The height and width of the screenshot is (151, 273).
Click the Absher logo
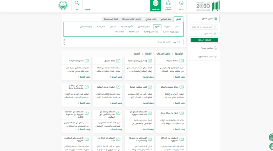pos(216,5)
